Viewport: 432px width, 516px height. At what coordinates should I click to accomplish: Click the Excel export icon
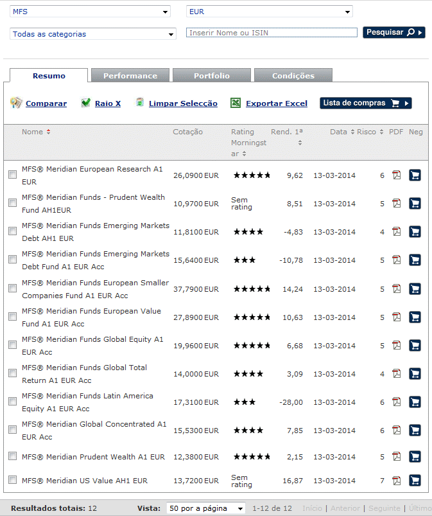tap(236, 103)
